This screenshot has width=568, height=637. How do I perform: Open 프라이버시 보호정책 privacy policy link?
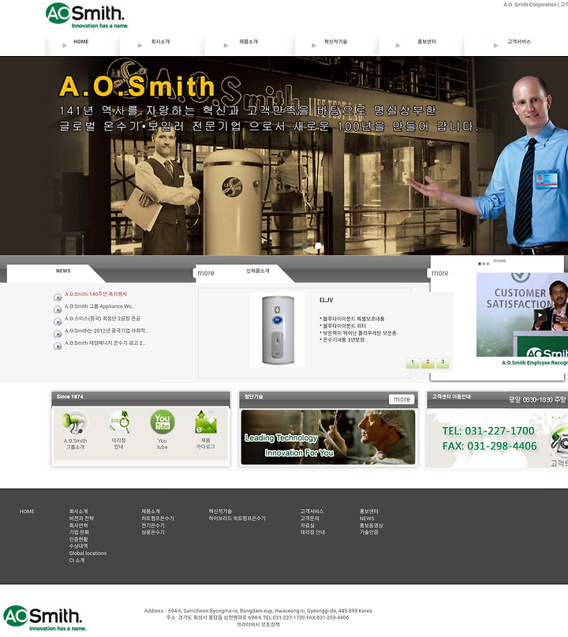tap(258, 624)
